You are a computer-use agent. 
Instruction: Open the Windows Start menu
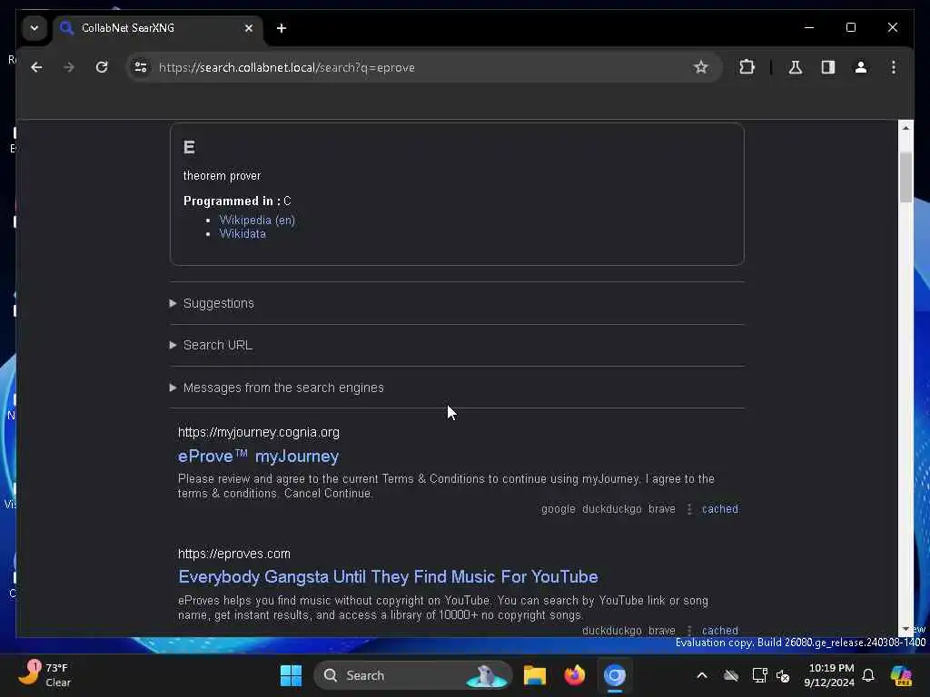[x=291, y=675]
